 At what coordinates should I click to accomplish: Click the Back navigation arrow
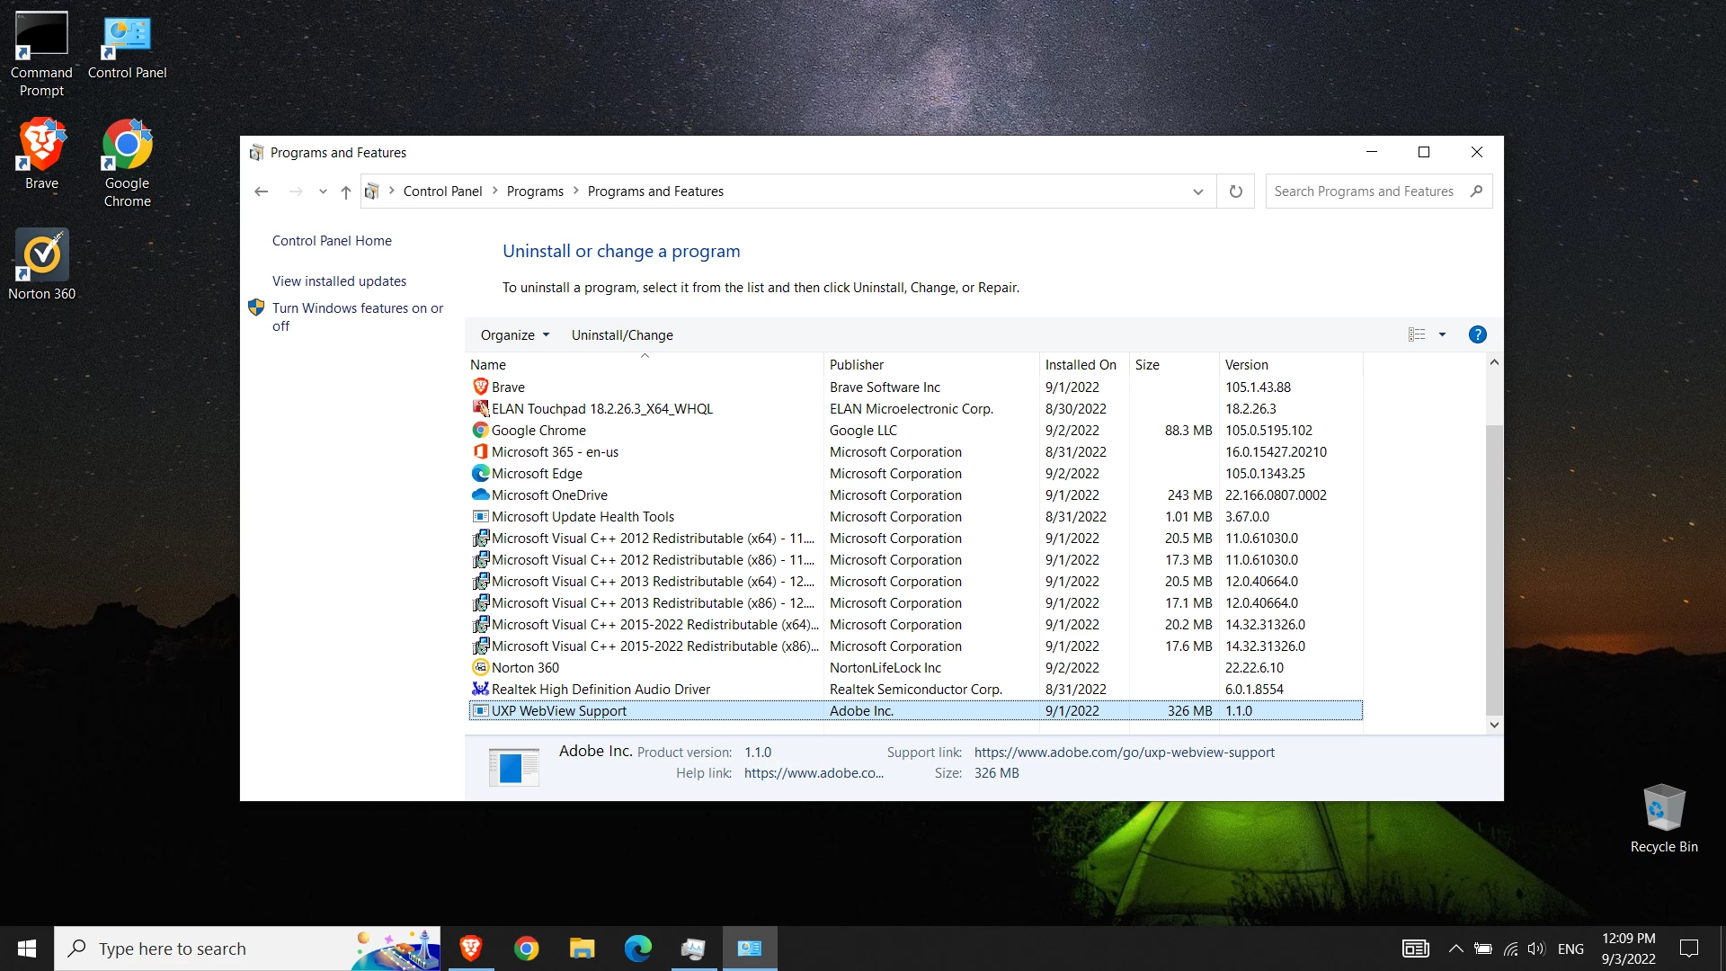(262, 192)
